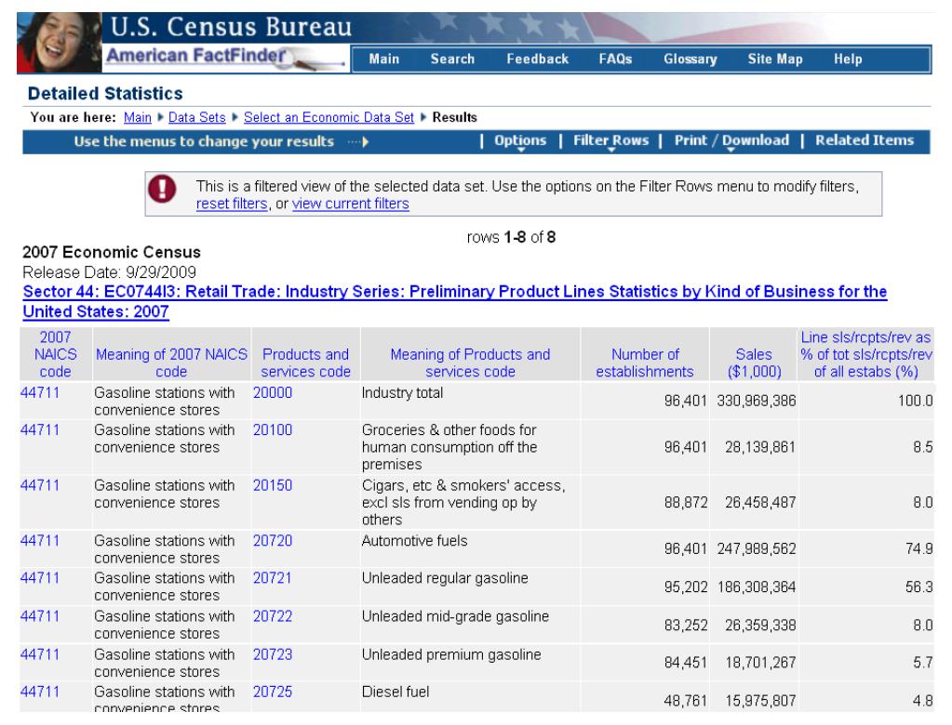Click the red exclamation alert icon

[162, 189]
